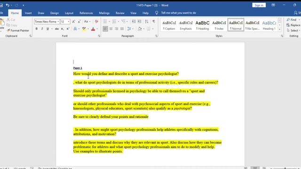Click the Format Painter tool
301x169 pixels.
tap(18, 31)
